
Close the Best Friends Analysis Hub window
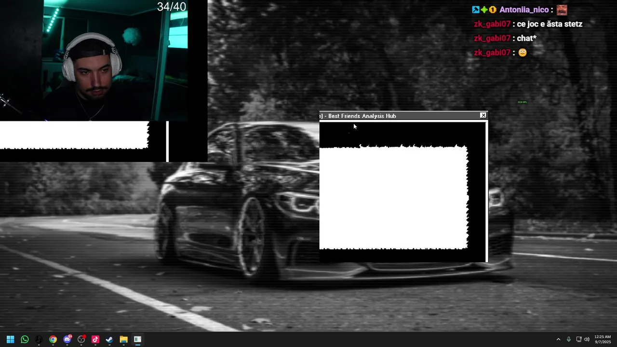pos(483,115)
